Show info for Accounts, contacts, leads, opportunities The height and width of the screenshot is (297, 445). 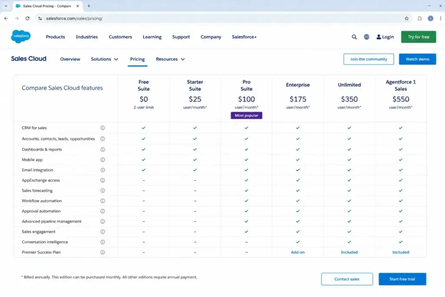pos(103,139)
